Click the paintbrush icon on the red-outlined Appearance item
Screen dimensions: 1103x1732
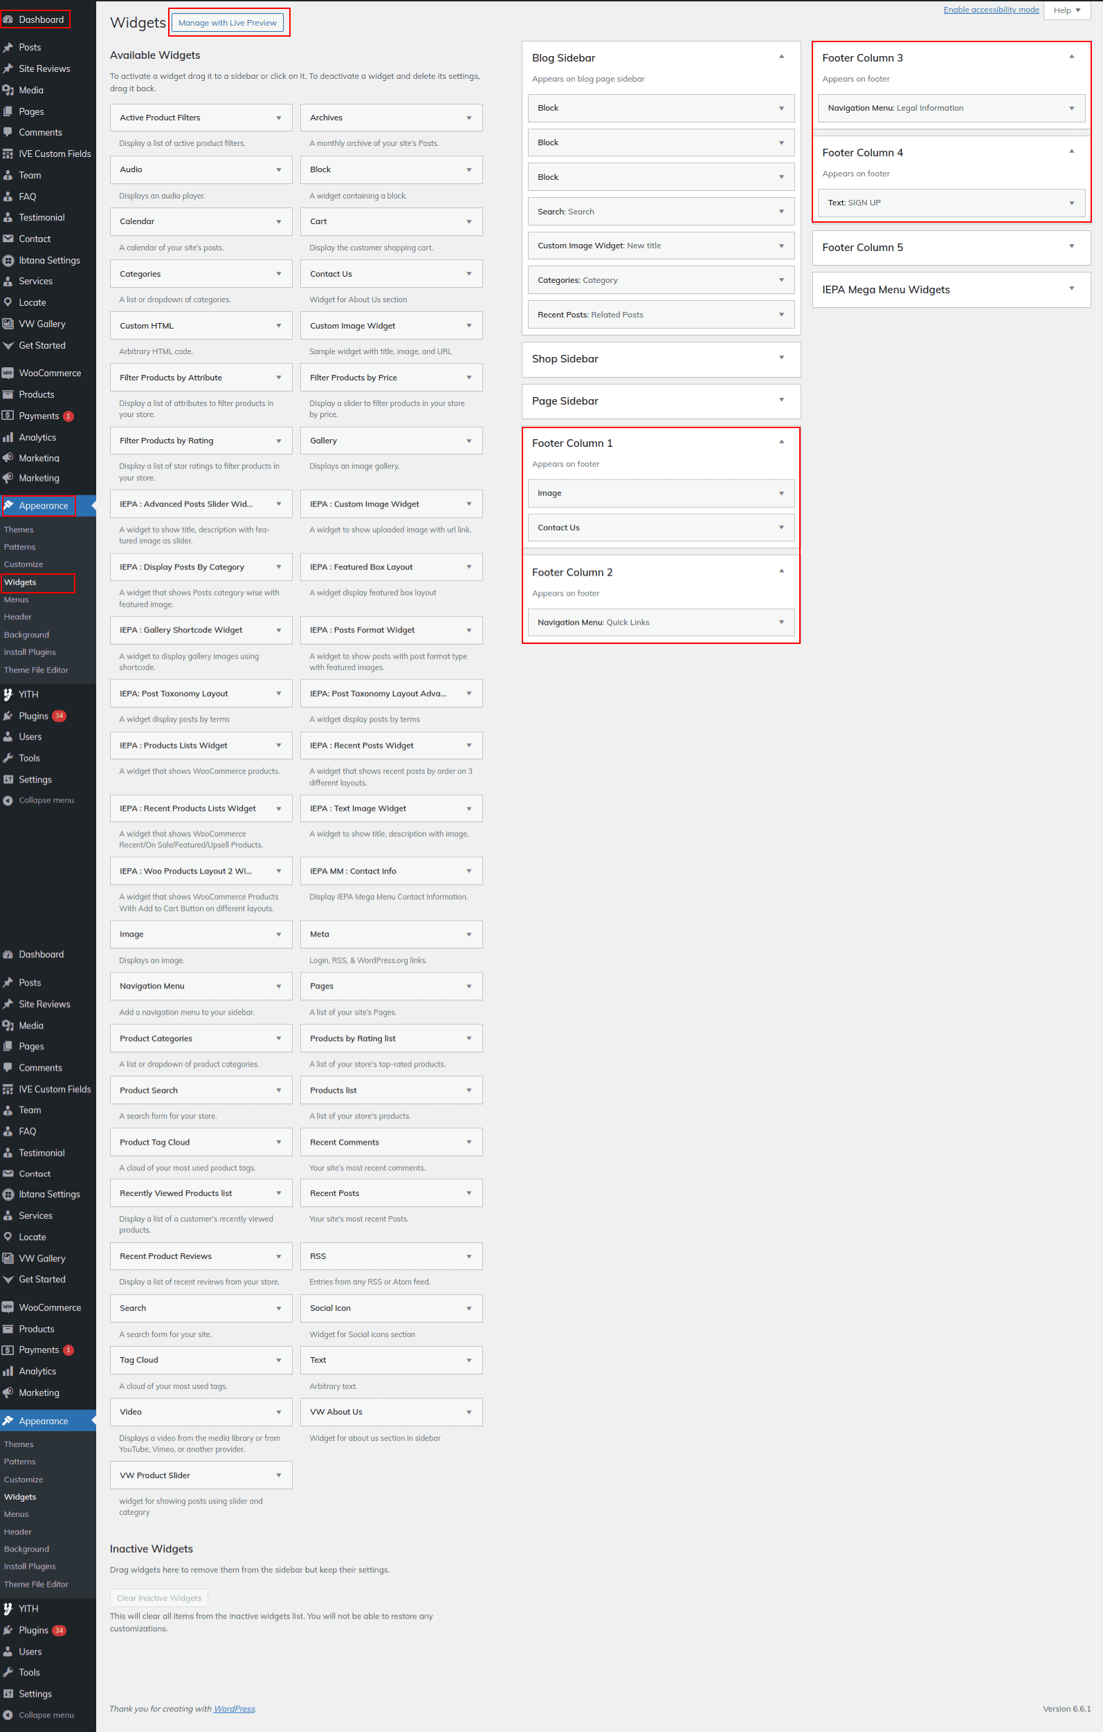(8, 506)
